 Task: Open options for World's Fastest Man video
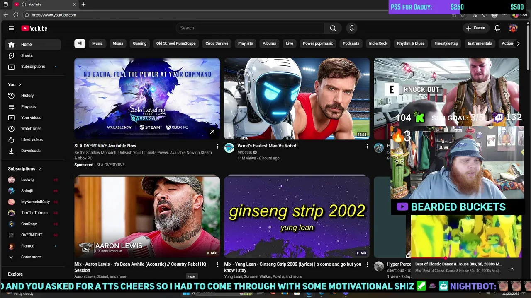coord(367,146)
